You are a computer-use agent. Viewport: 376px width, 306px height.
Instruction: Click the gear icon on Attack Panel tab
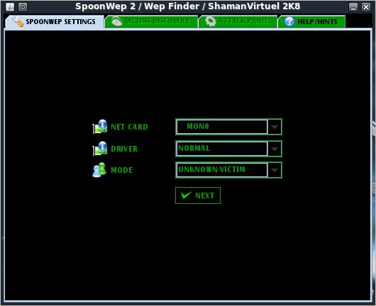210,21
